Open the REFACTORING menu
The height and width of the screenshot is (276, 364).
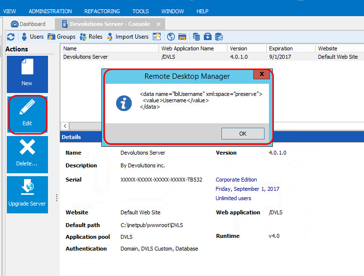102,11
